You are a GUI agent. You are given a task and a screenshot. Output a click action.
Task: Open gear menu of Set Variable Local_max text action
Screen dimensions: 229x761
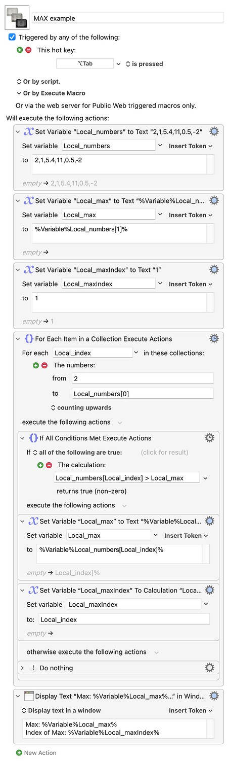214,200
